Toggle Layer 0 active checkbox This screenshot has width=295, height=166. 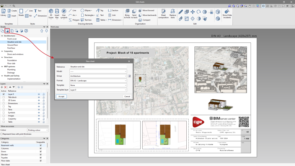pyautogui.click(x=3, y=94)
